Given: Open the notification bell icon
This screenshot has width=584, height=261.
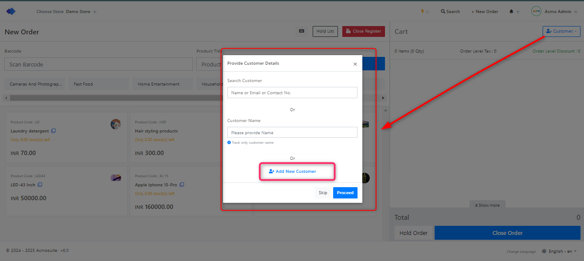Looking at the screenshot, I should click(x=511, y=11).
